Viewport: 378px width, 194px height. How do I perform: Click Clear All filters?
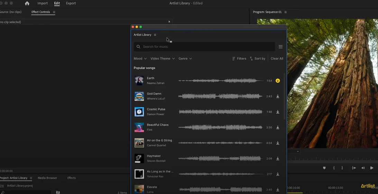pos(277,58)
